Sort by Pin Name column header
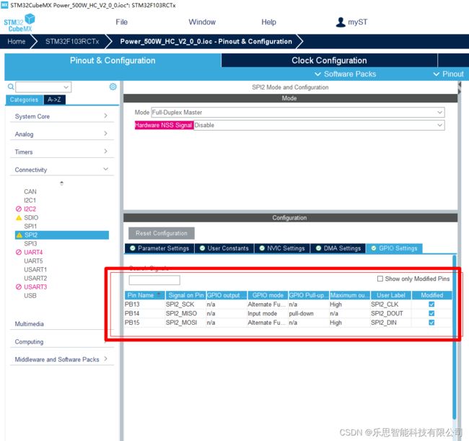469x441 pixels. pyautogui.click(x=144, y=295)
